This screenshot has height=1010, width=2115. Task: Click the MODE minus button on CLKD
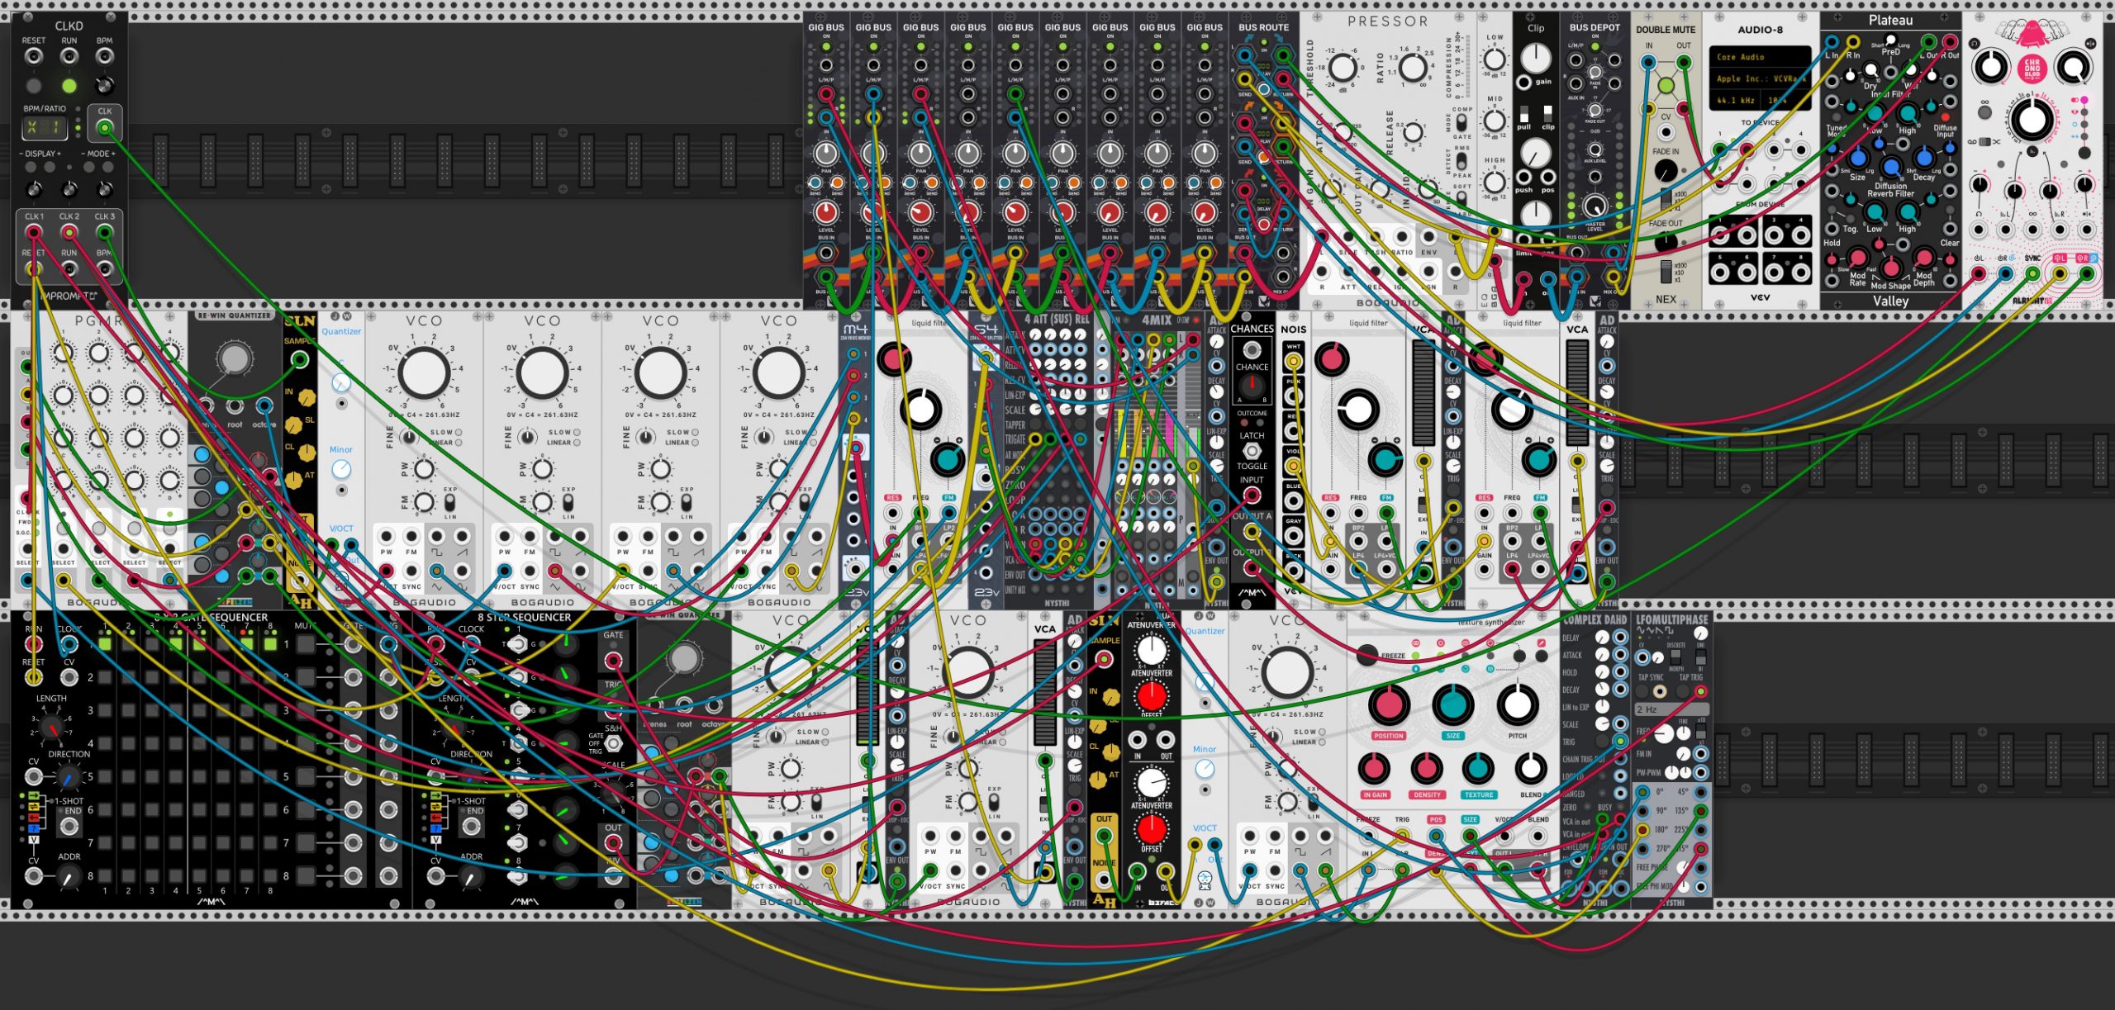click(x=89, y=168)
